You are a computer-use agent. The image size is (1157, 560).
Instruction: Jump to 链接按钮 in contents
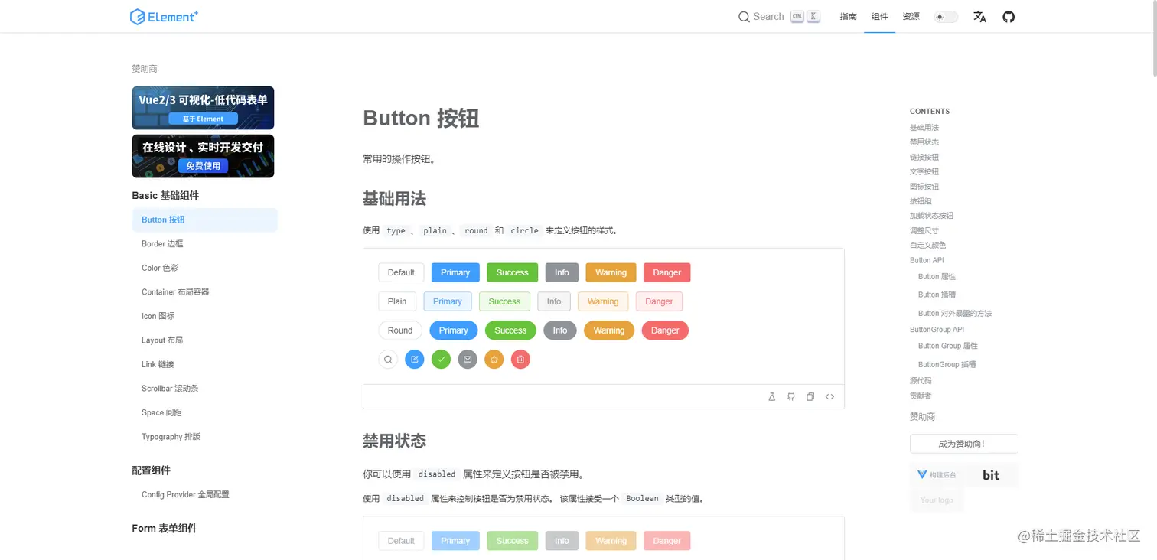[924, 157]
